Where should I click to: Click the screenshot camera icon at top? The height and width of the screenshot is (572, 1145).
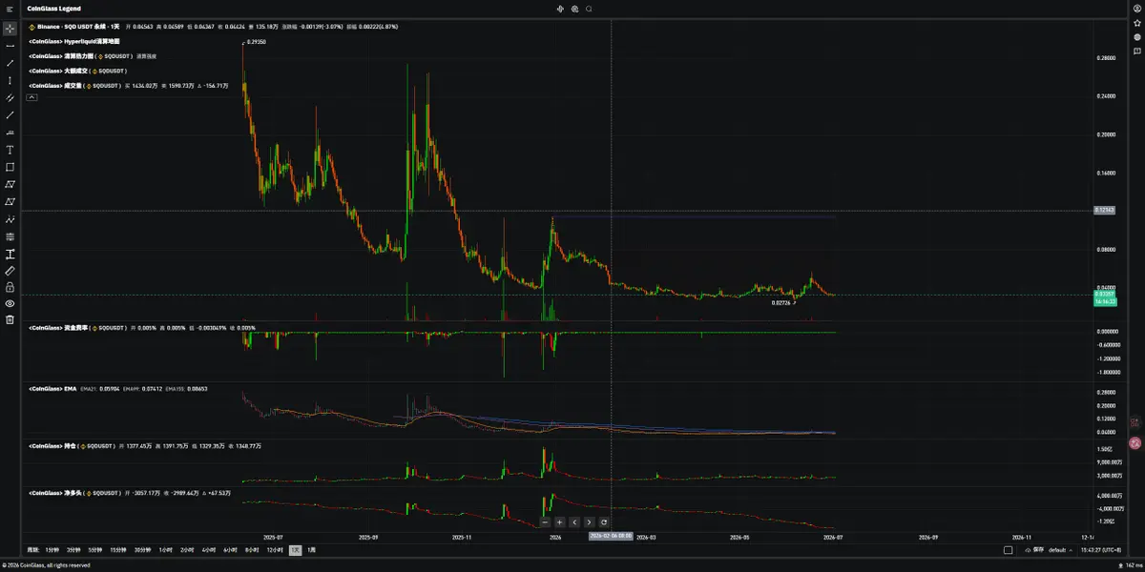575,9
